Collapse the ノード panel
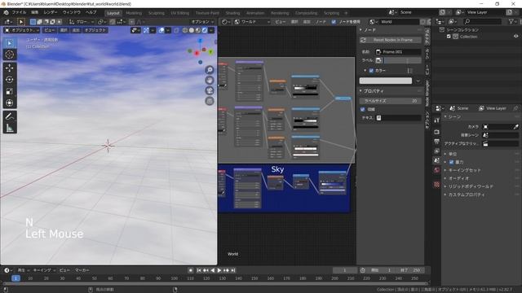The height and width of the screenshot is (293, 522). pyautogui.click(x=361, y=30)
